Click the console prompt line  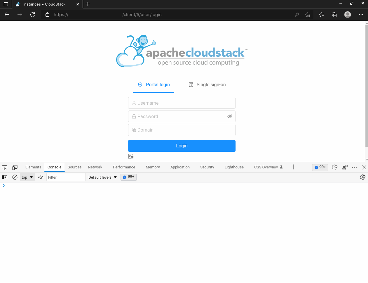[x=184, y=186]
